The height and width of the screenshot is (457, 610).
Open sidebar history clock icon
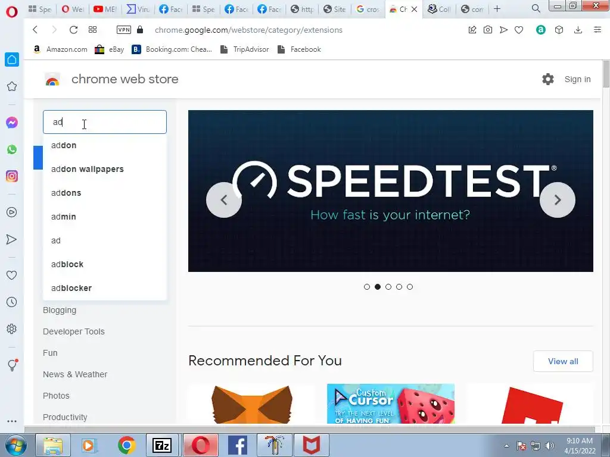(x=12, y=302)
